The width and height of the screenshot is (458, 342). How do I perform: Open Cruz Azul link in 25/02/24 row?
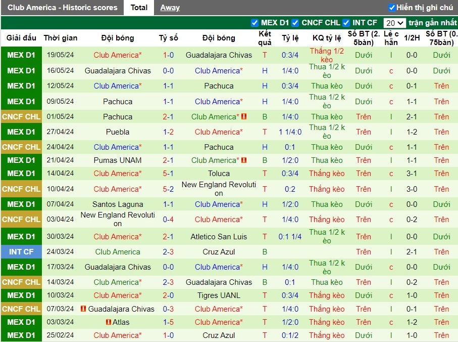coord(219,335)
